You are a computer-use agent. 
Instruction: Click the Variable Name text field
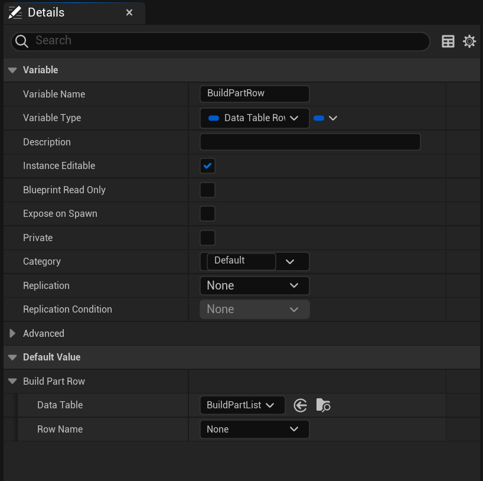click(x=254, y=94)
